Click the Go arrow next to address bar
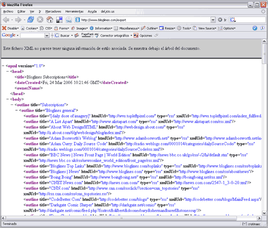The image size is (268, 228). click(x=220, y=20)
